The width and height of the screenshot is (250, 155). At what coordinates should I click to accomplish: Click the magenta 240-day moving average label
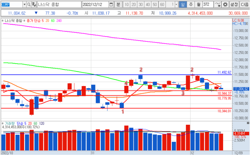(x=59, y=21)
